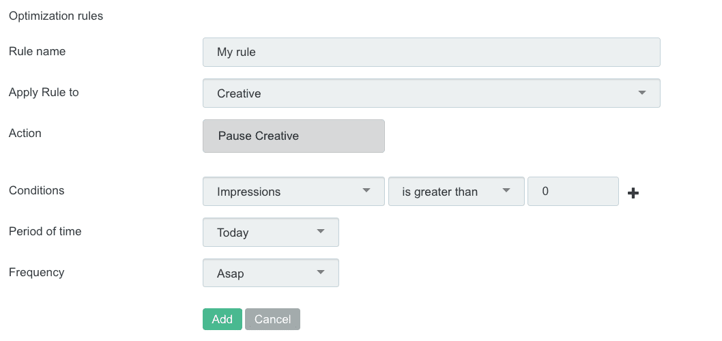
Task: Click the 'Frequency' label
Action: [x=37, y=272]
